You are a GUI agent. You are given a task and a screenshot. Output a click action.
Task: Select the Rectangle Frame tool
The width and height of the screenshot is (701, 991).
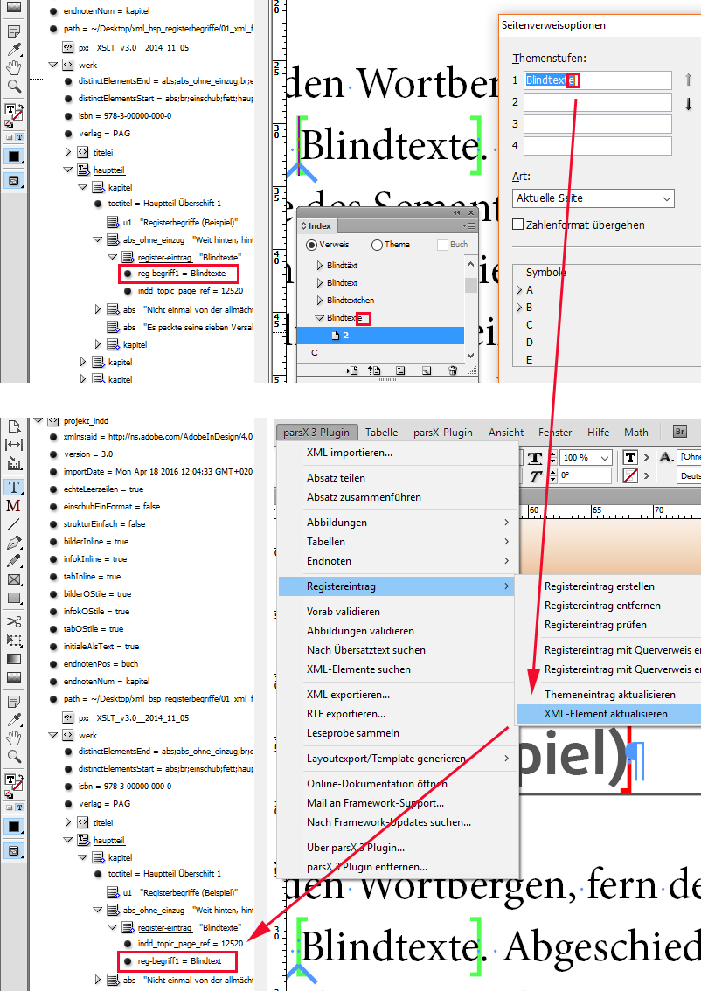click(13, 579)
